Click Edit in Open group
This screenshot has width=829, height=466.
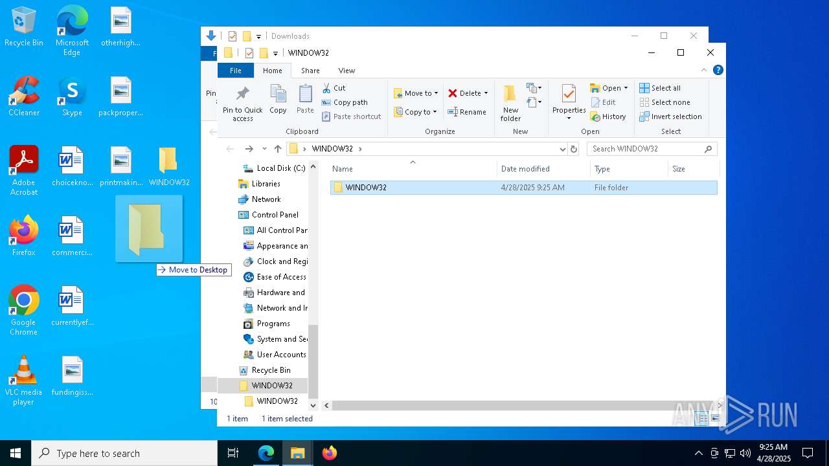(603, 102)
